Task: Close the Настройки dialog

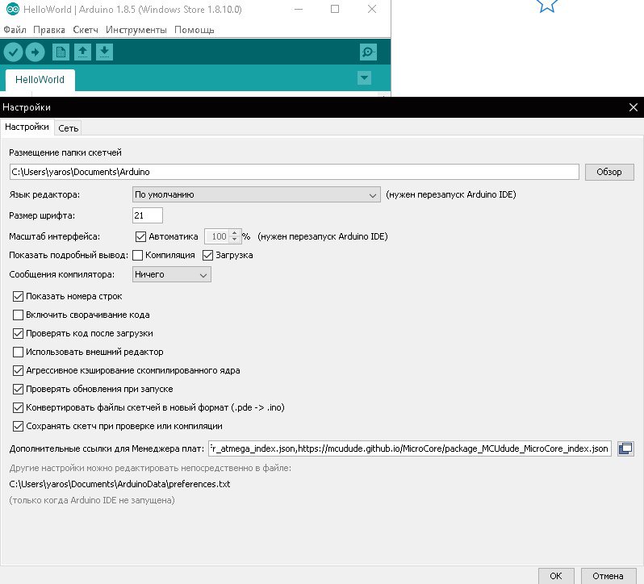Action: (634, 107)
